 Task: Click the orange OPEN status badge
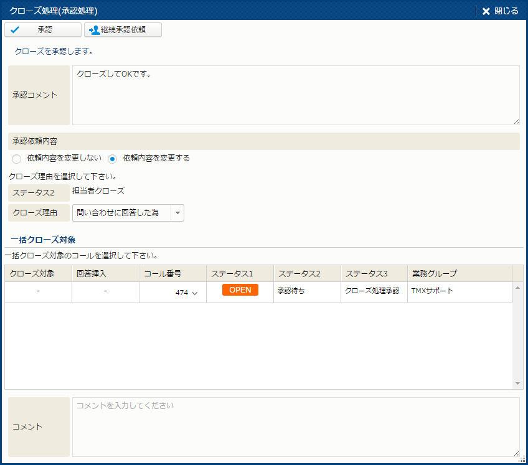coord(240,290)
